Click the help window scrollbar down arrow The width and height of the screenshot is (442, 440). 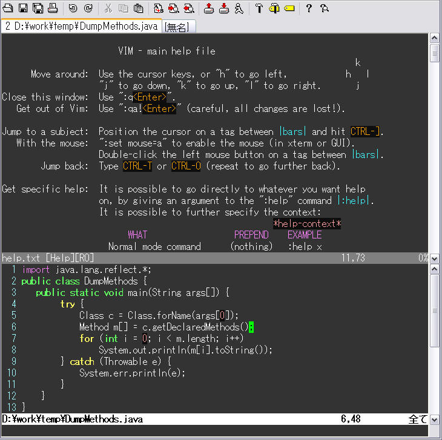pos(434,258)
